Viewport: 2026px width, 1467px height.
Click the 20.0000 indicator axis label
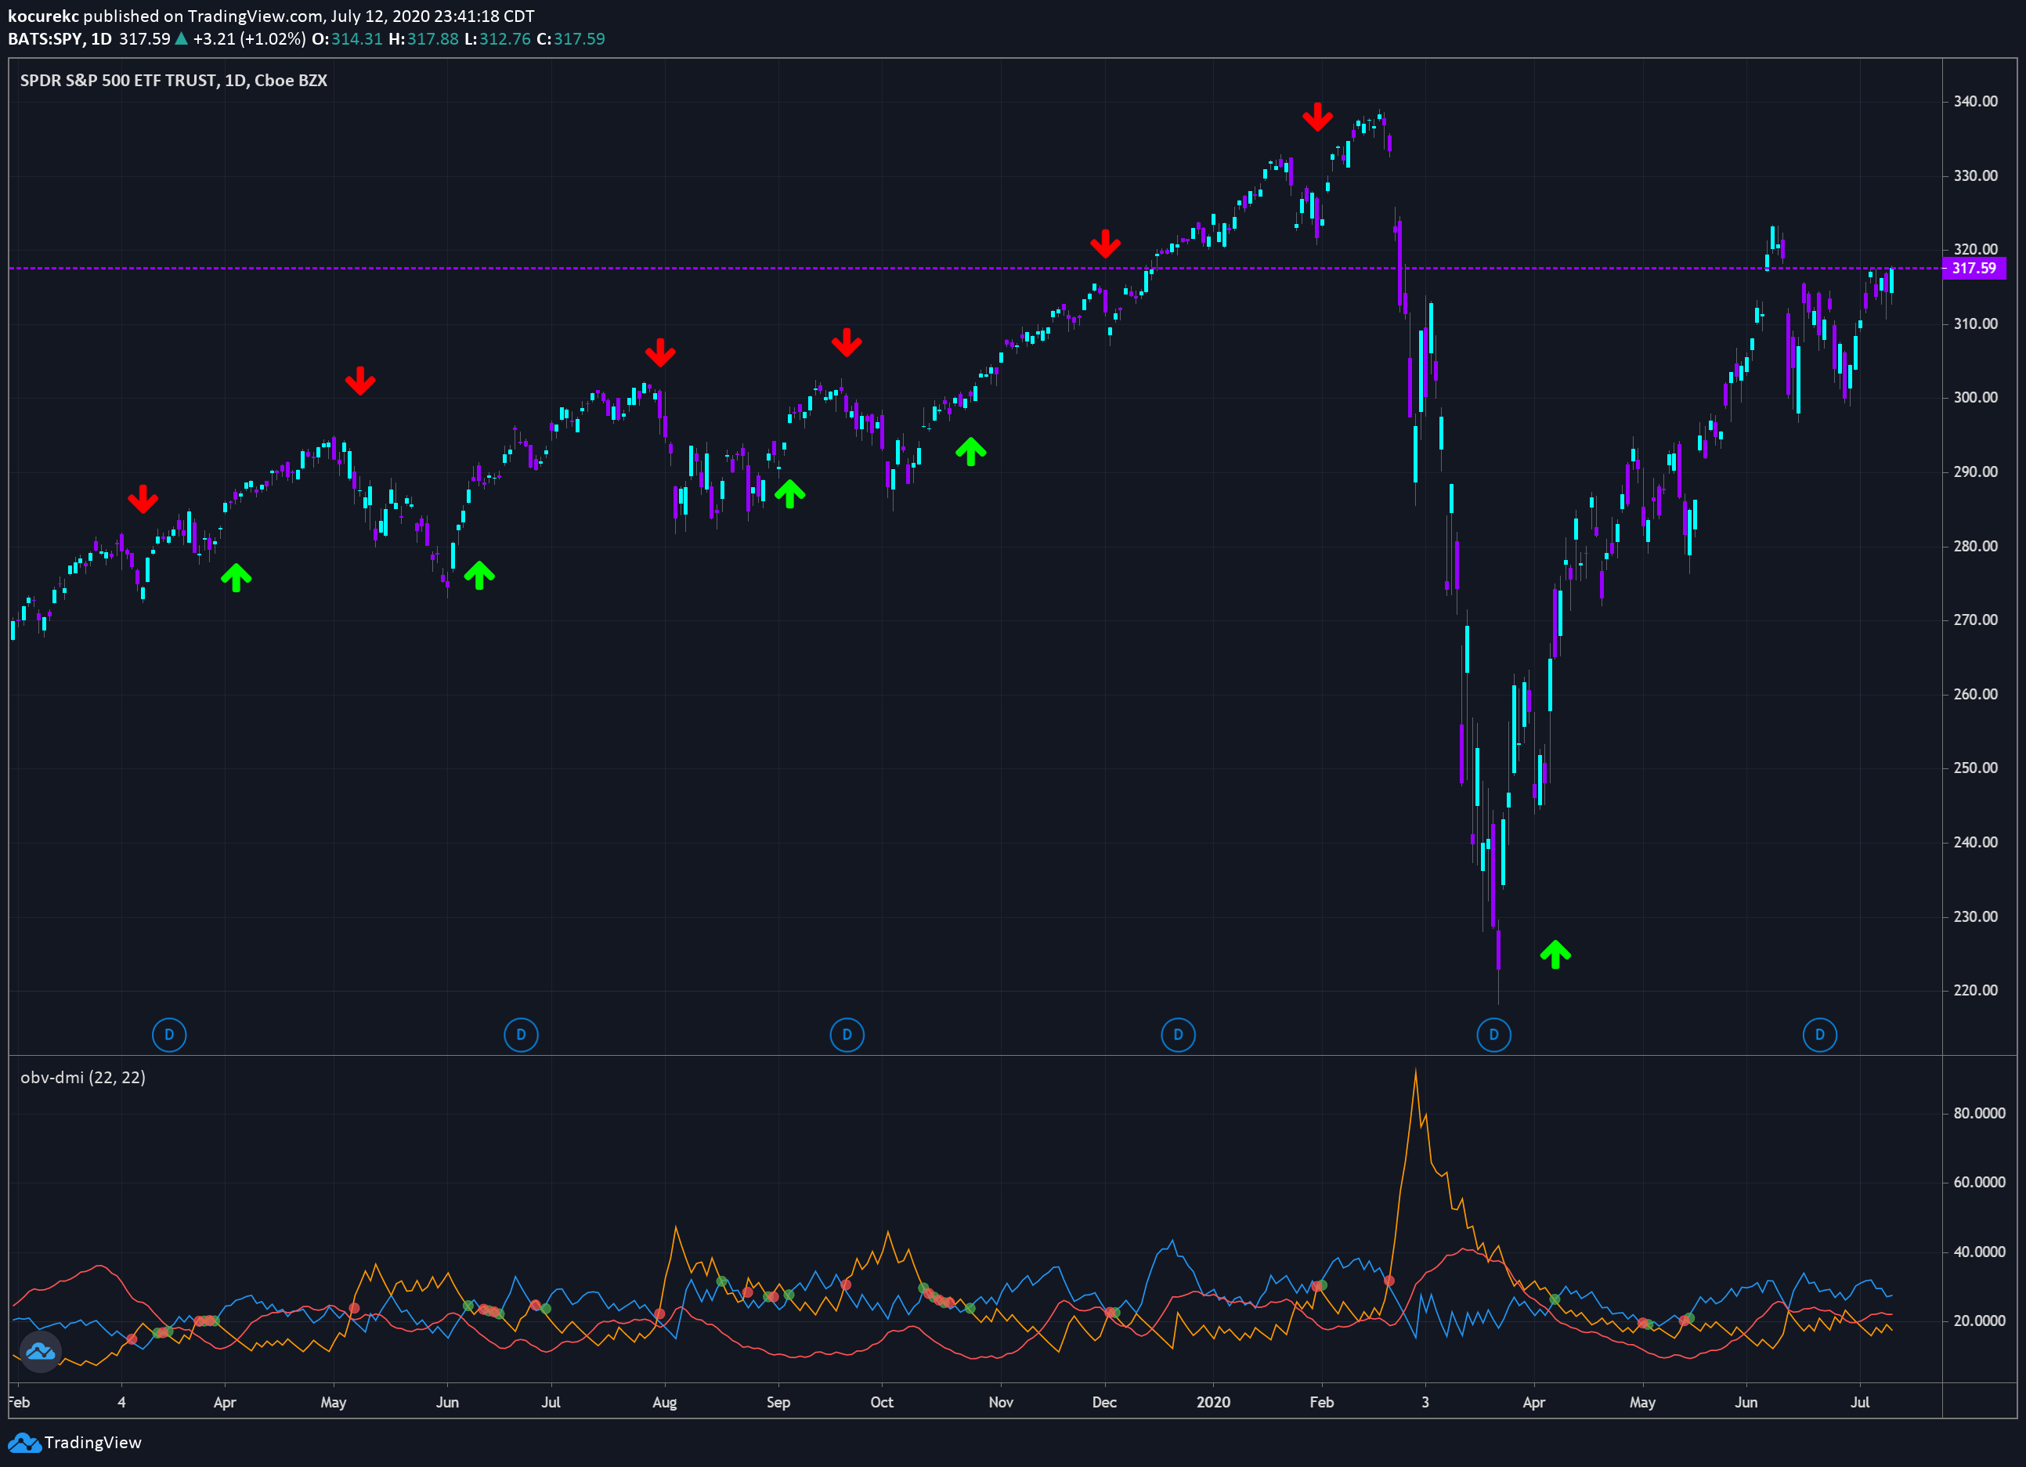point(1979,1321)
